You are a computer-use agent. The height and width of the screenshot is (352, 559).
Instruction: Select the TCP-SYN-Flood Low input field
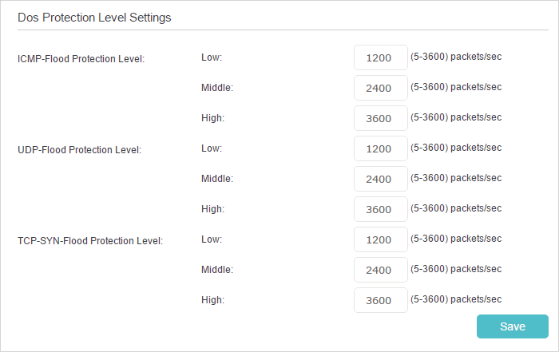(x=381, y=239)
